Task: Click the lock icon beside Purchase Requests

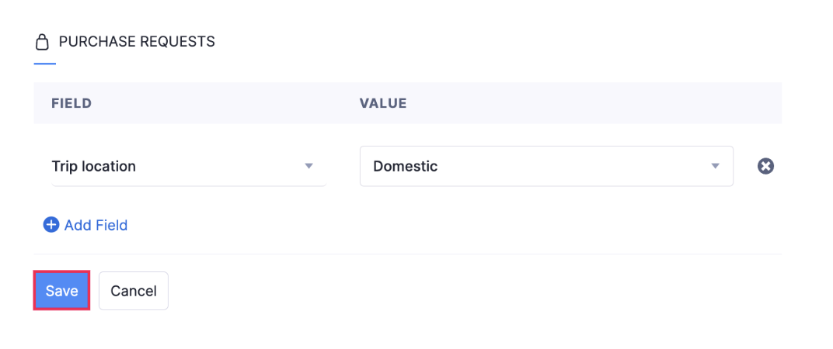Action: coord(43,42)
